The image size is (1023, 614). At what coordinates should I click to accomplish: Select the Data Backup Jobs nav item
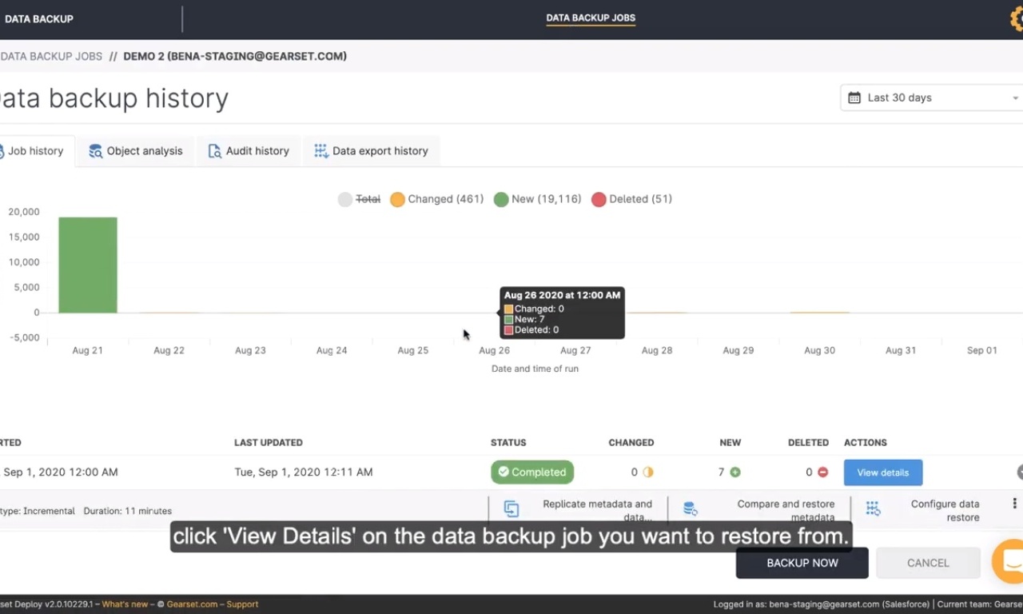click(x=591, y=18)
